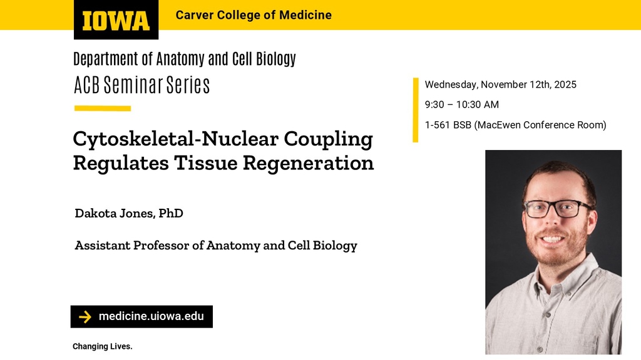Click the time "9:30 – 10:30 AM"
This screenshot has width=641, height=360.
462,104
